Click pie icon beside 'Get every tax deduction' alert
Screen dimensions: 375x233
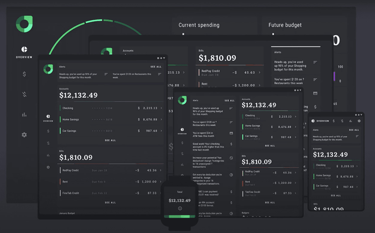pyautogui.click(x=231, y=175)
